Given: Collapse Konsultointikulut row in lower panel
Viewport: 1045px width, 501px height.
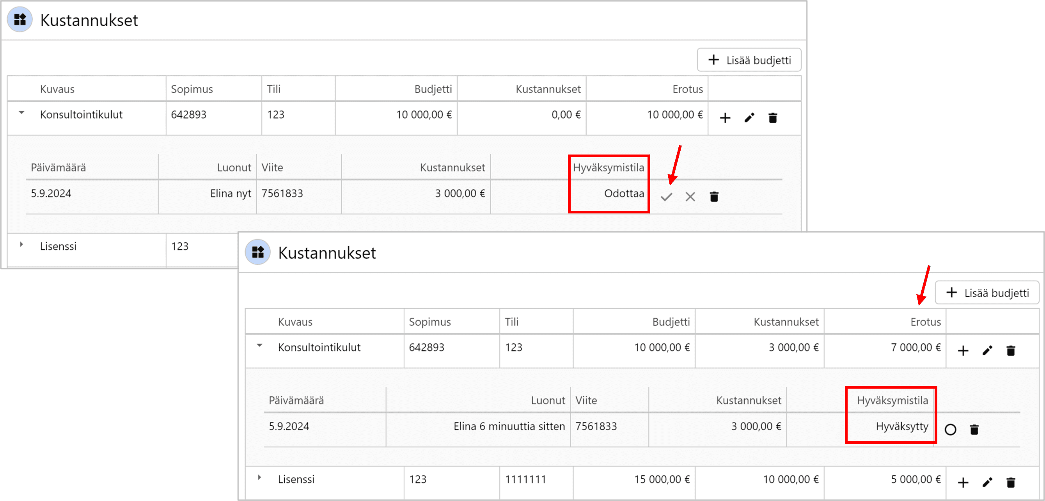Looking at the screenshot, I should click(x=260, y=346).
